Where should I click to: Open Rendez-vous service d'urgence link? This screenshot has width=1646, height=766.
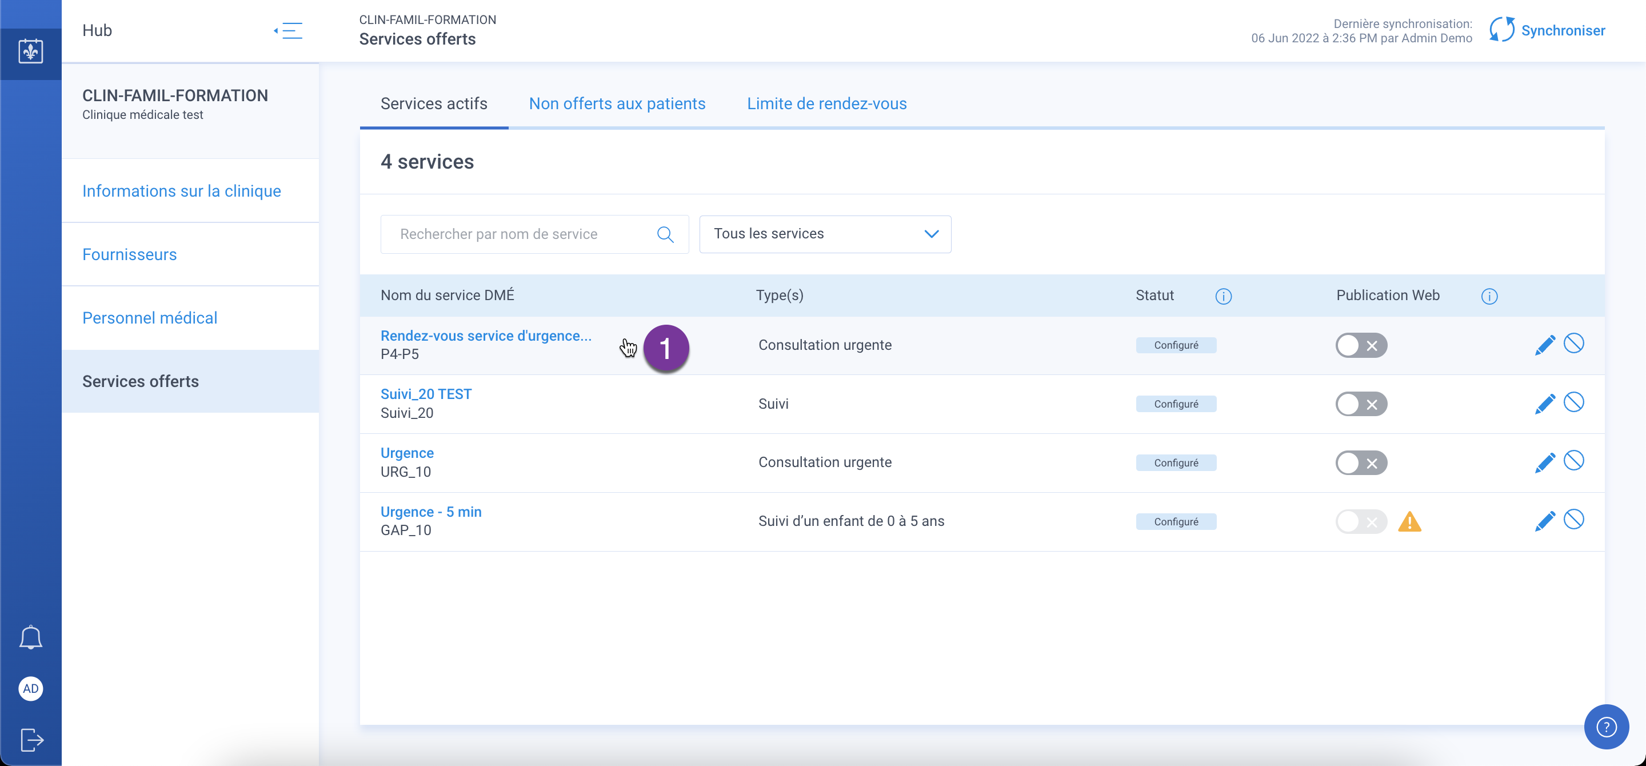tap(486, 336)
